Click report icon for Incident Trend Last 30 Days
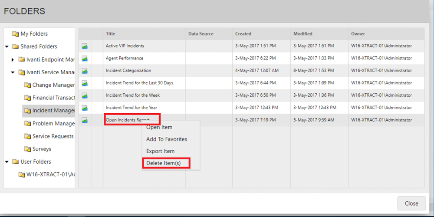 click(85, 83)
